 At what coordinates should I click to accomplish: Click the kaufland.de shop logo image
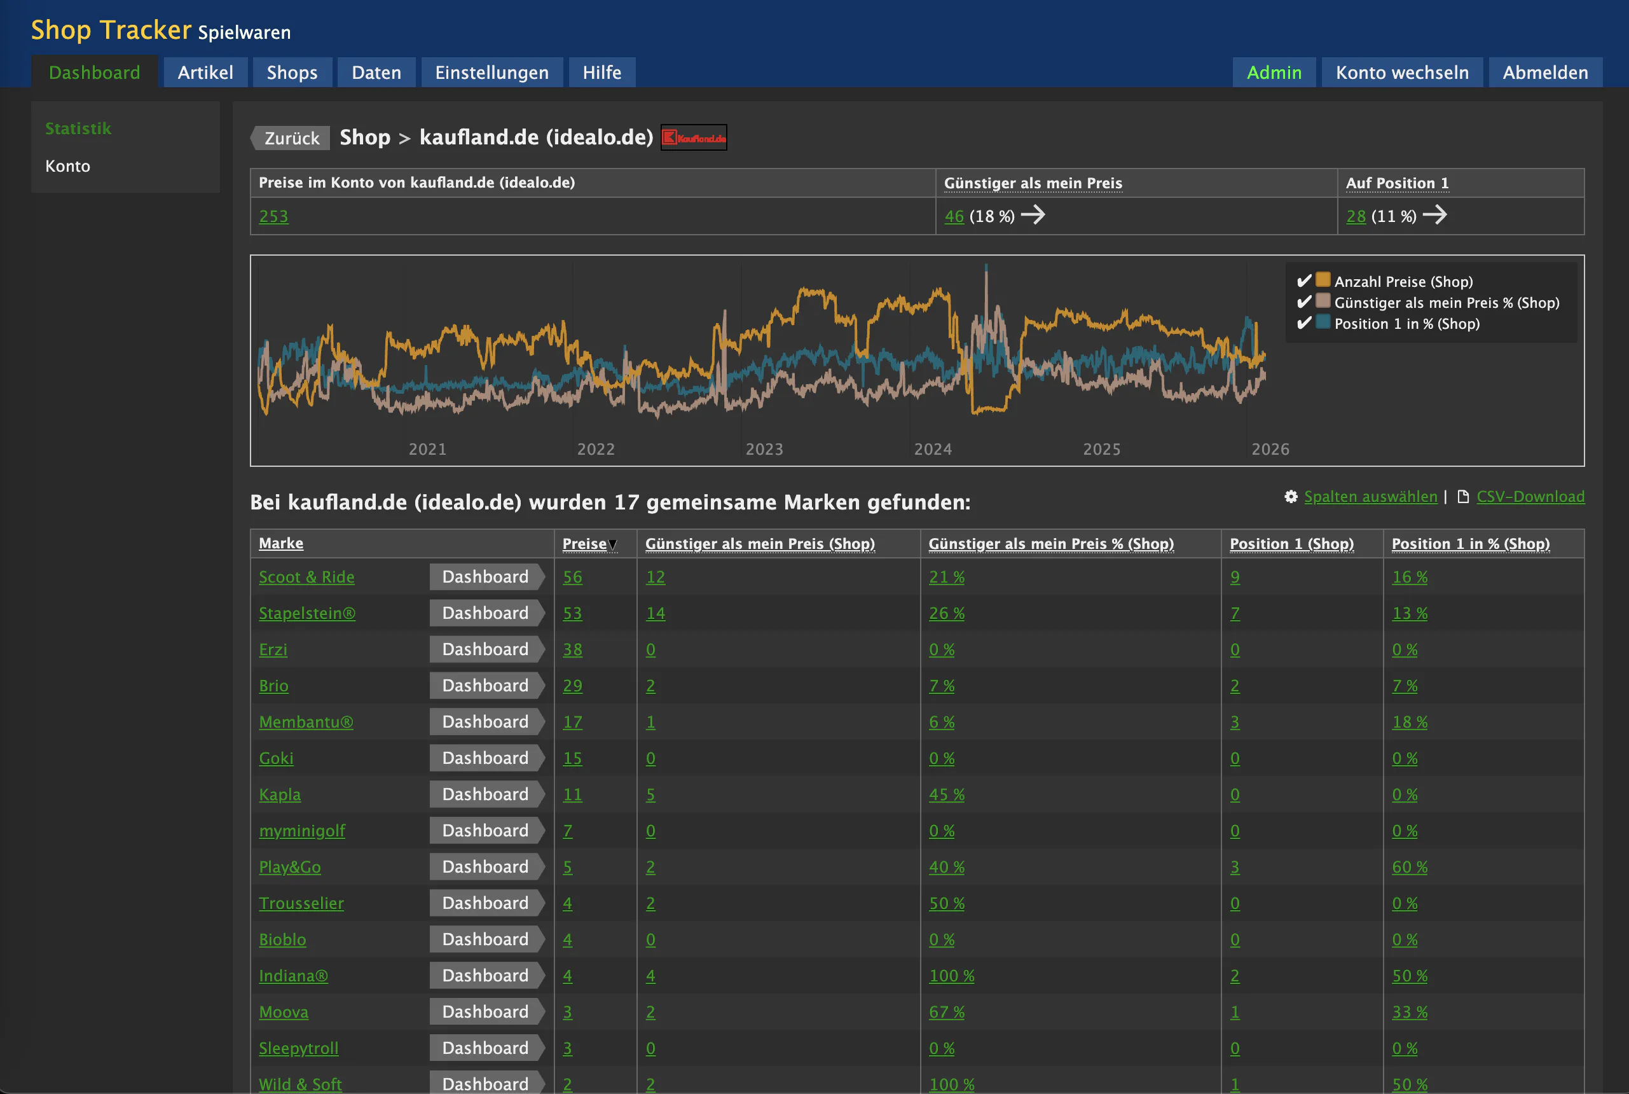pos(693,137)
